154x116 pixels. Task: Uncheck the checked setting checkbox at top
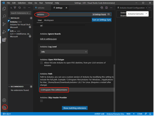(x=41, y=26)
